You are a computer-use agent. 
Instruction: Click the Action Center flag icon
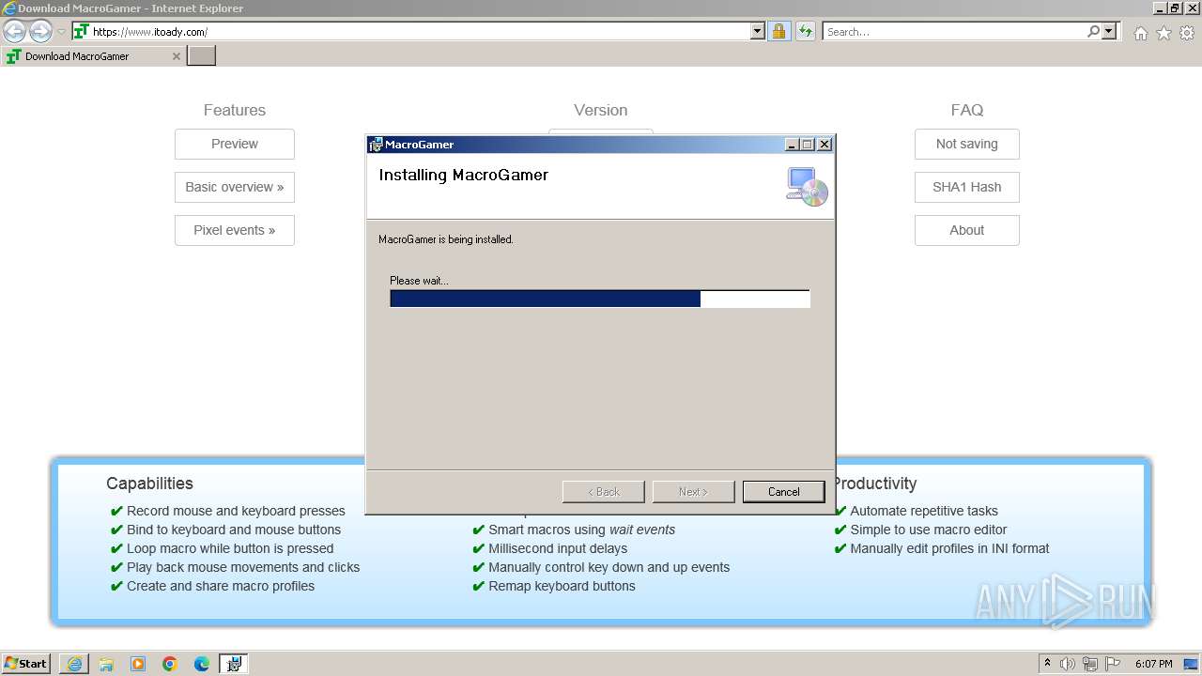pyautogui.click(x=1113, y=664)
